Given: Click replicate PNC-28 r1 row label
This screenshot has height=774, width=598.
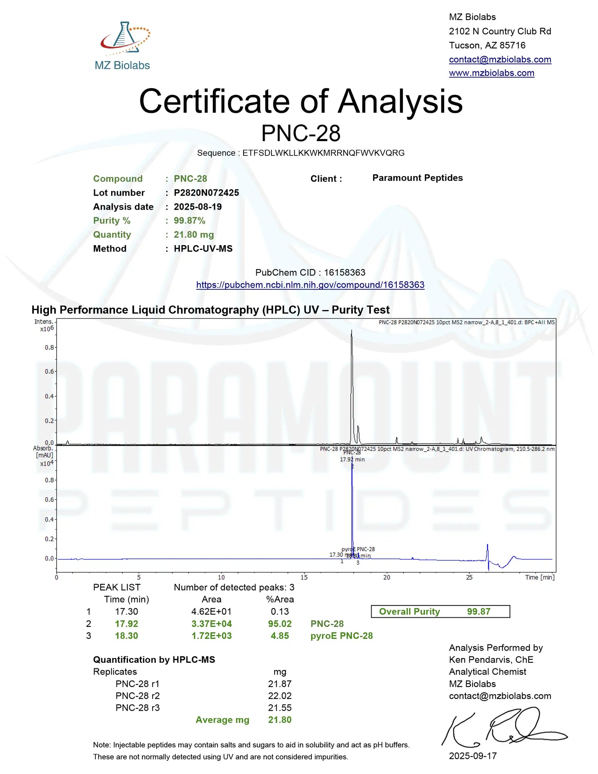Looking at the screenshot, I should pyautogui.click(x=138, y=684).
